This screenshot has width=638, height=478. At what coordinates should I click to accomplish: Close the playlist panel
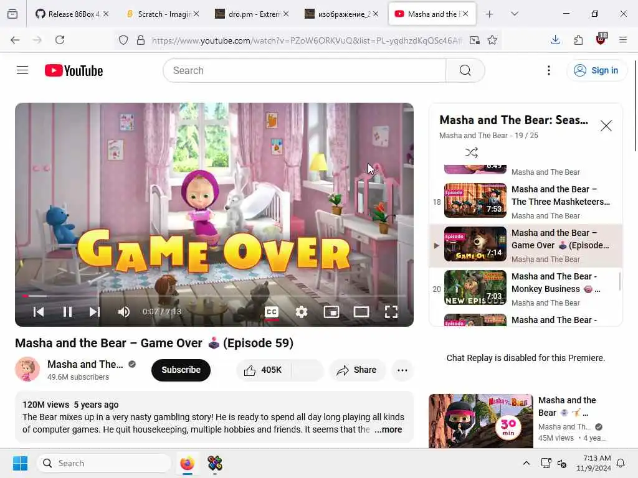pos(606,126)
